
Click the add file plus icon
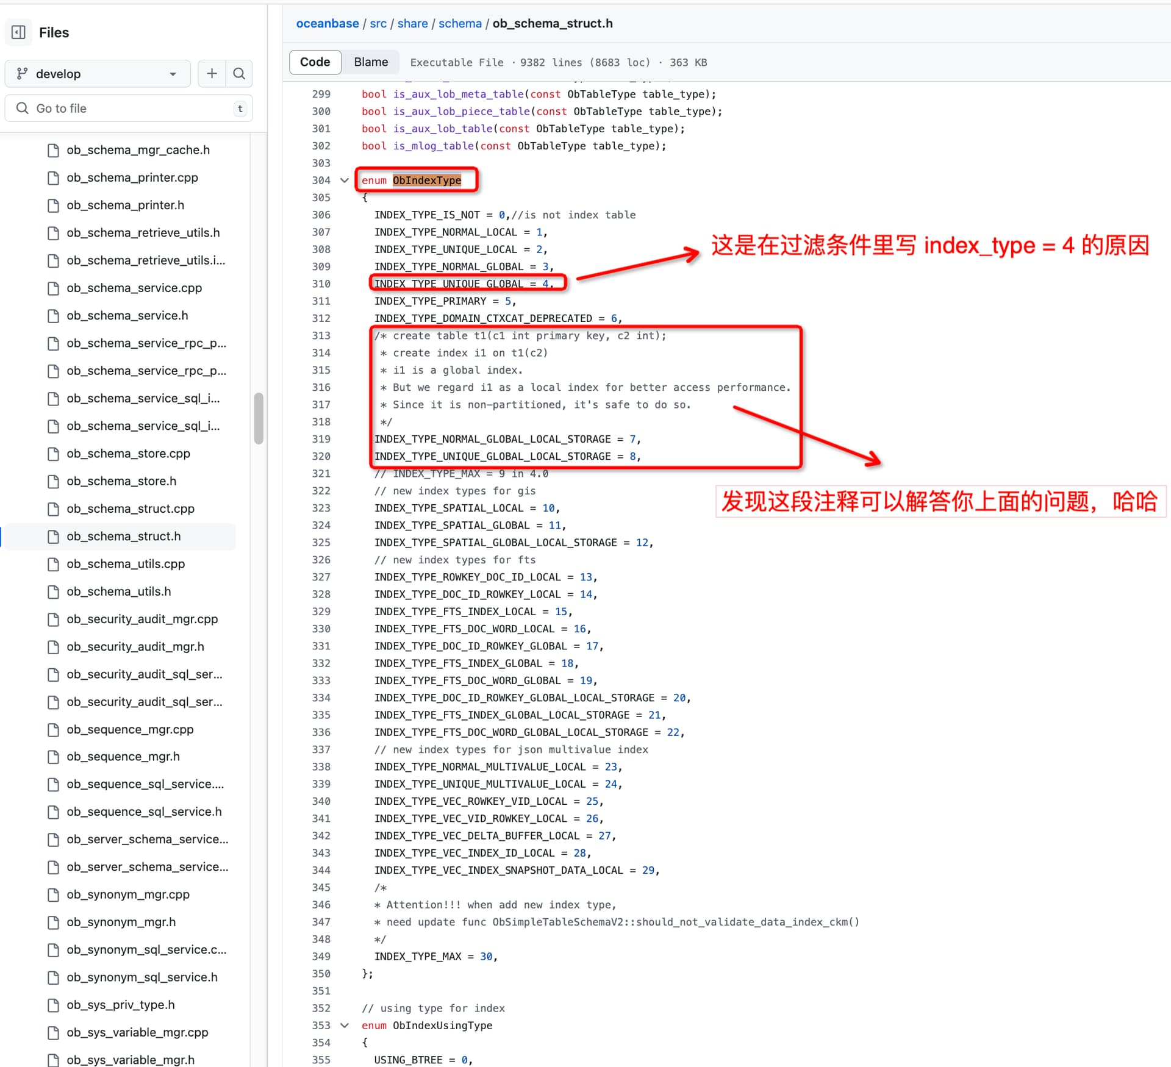(212, 74)
